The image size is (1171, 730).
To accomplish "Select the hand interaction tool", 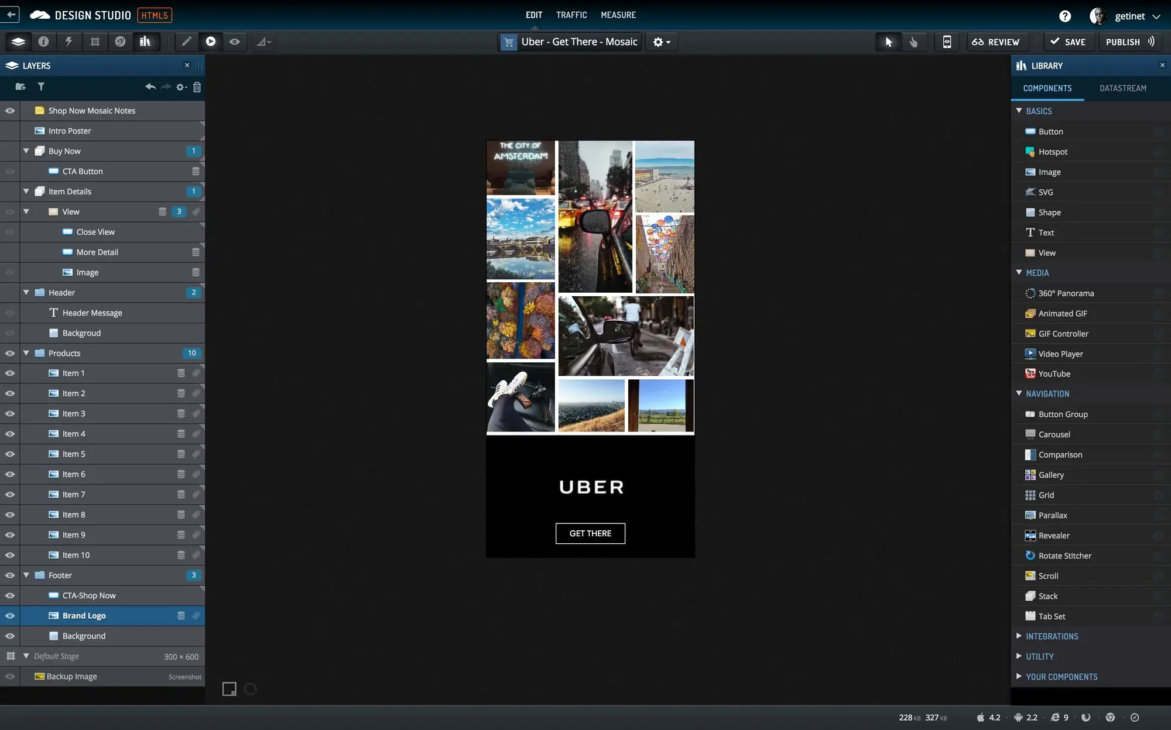I will click(913, 42).
